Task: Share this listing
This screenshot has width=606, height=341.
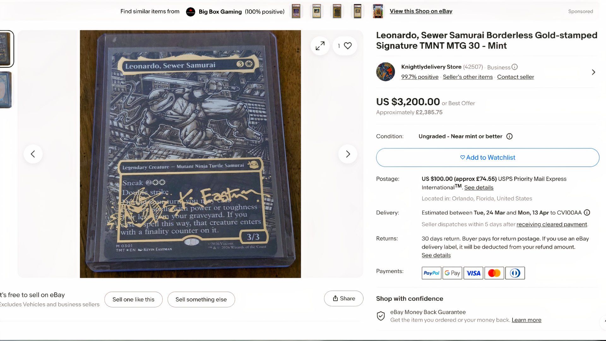Action: [343, 298]
